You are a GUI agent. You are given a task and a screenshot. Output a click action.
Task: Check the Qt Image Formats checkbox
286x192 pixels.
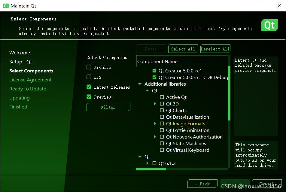tap(162, 123)
